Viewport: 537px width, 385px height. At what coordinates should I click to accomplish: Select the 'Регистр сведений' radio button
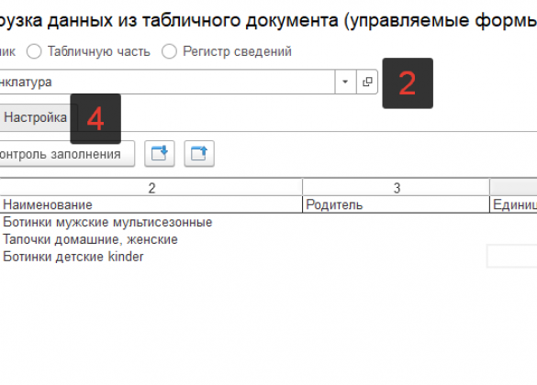(x=169, y=51)
